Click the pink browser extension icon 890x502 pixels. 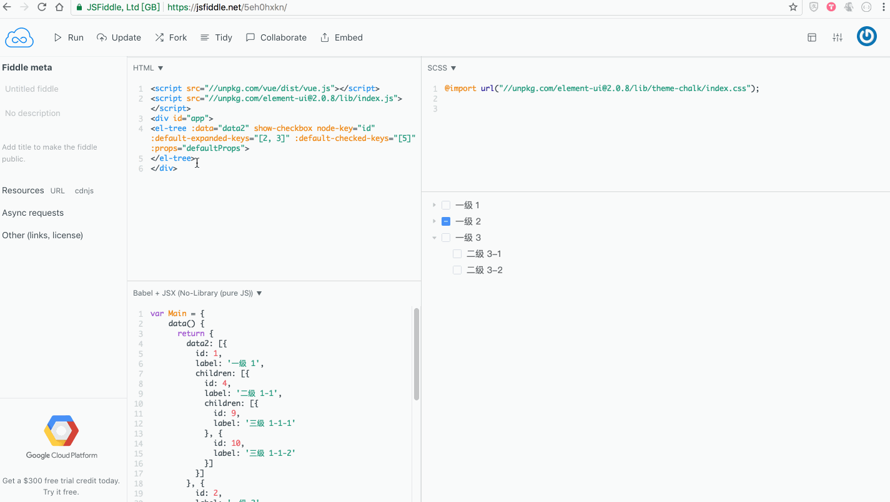(831, 7)
